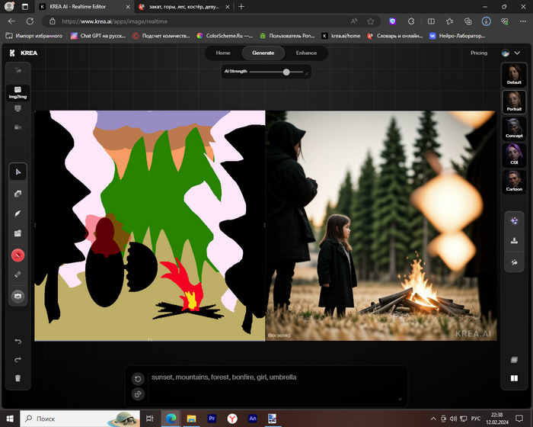
Task: Click the random prompt refresh icon
Action: tap(138, 379)
